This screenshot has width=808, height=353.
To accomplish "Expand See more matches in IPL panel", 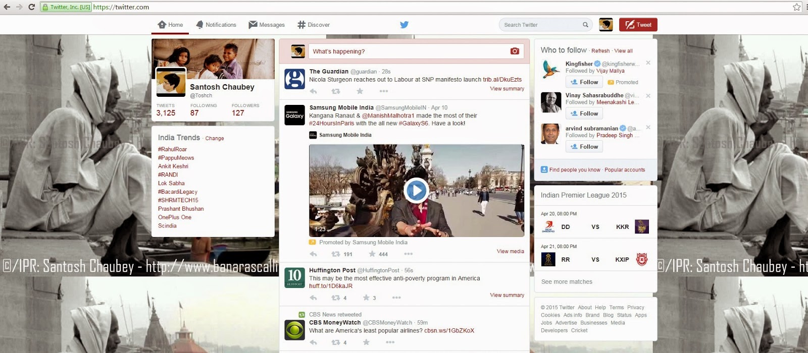I will 567,282.
